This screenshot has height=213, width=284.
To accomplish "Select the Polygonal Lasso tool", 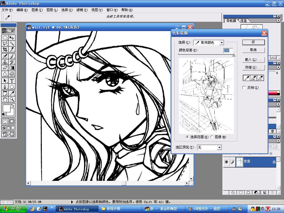I will click(5, 44).
